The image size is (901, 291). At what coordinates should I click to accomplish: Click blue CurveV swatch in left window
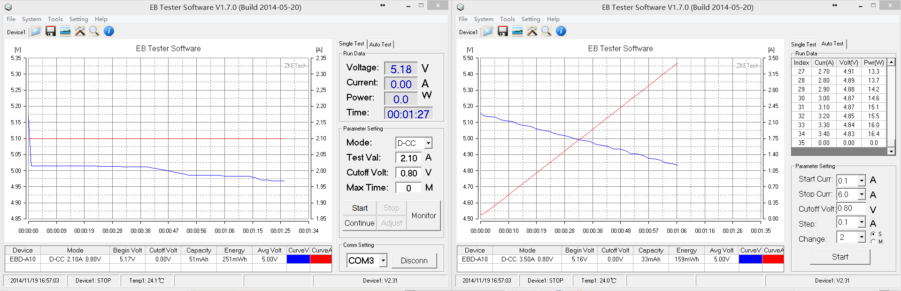[298, 259]
